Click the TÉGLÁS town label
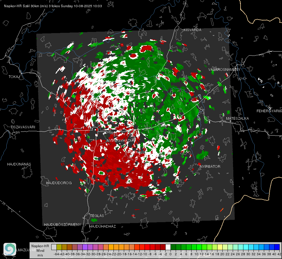282x259 pixels. tap(97, 216)
